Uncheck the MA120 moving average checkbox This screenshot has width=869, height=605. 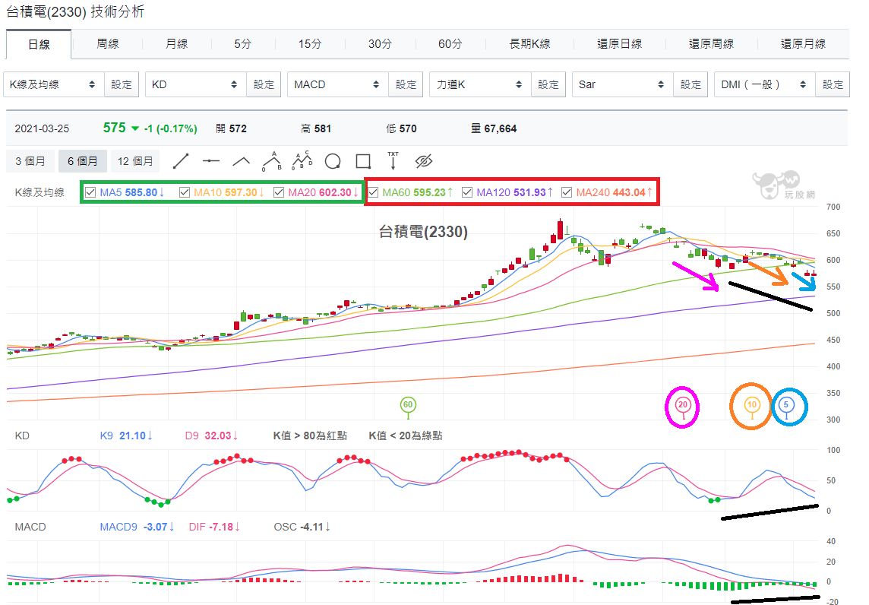[x=467, y=192]
